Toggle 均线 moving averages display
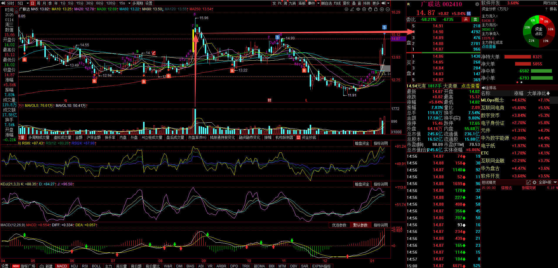The image size is (558, 268). point(337,3)
